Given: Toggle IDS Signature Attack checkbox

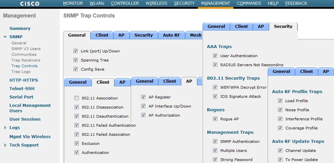Looking at the screenshot, I should [x=215, y=96].
